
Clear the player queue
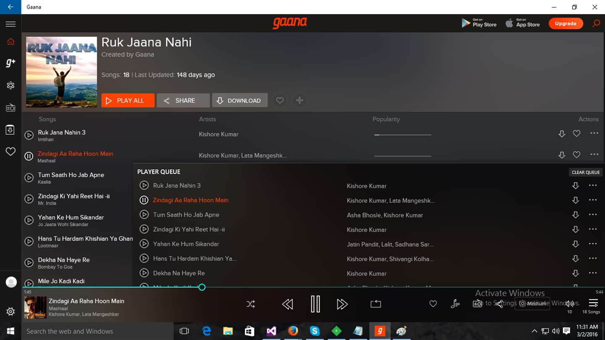[x=586, y=172]
